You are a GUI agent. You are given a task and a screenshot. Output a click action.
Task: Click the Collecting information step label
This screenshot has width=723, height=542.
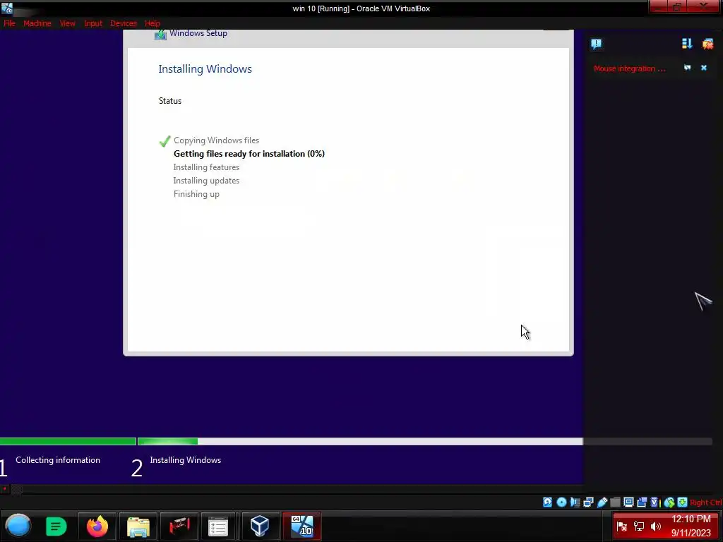[x=58, y=460]
